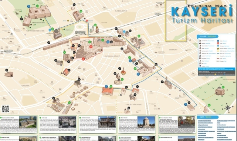Viewport: 237px width, 141px height.
Task: Select black marker 24 beside the tall minaret mosque
Action: pos(162,82)
